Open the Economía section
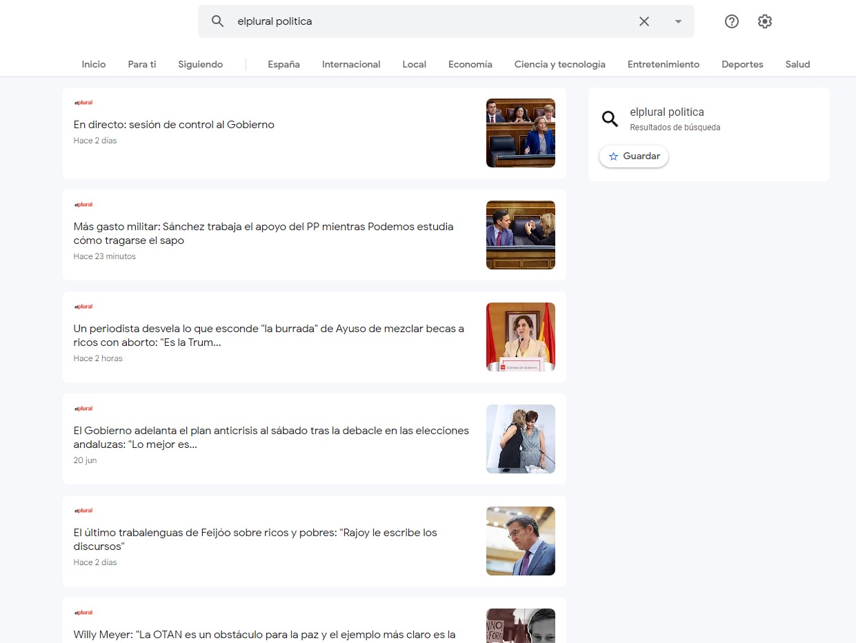The image size is (856, 643). [x=470, y=64]
